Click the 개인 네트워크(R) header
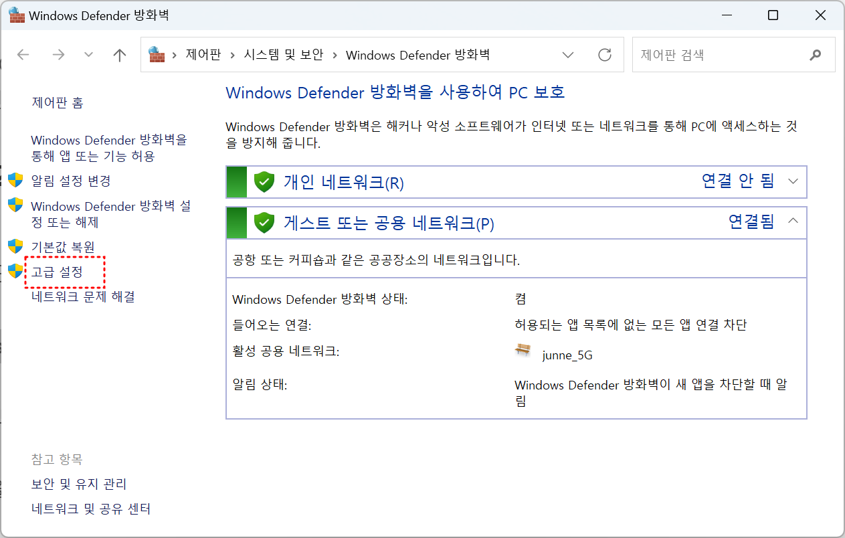 [x=517, y=182]
